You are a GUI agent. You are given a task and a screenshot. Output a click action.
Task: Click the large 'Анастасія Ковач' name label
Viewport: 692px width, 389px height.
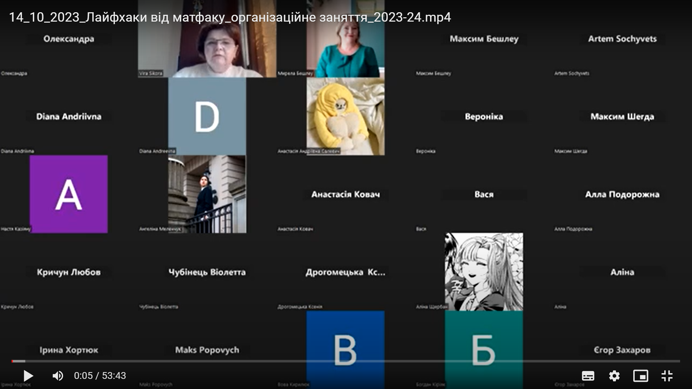(346, 194)
